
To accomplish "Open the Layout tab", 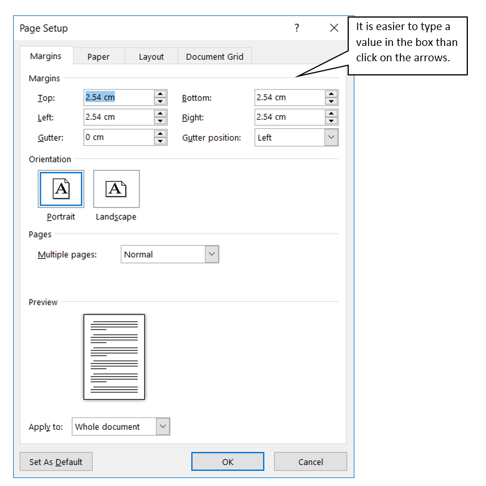I will [151, 56].
